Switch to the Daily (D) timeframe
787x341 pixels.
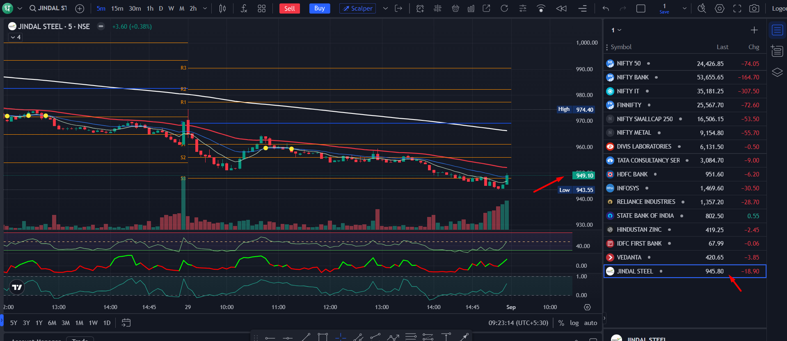[161, 8]
